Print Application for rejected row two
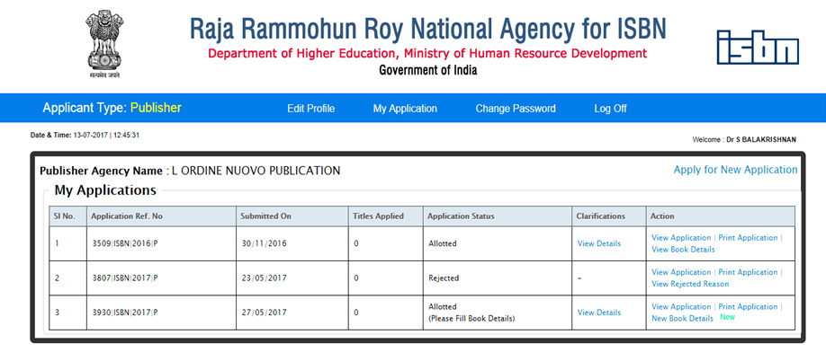The width and height of the screenshot is (826, 361). coord(748,272)
